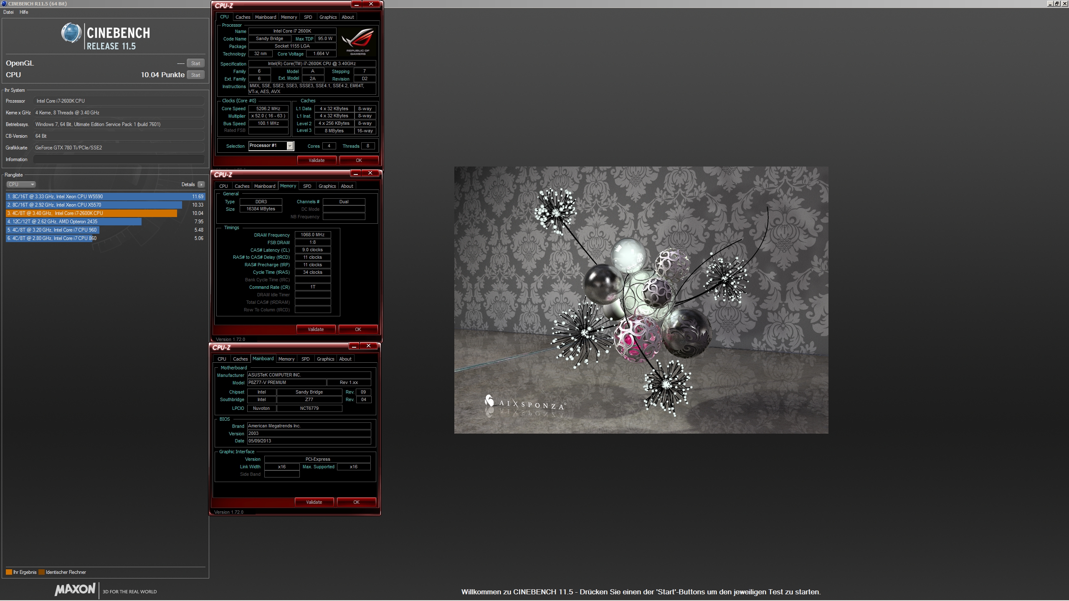Switch to Graphics tab in top CPU-Z window
Viewport: 1069px width, 601px height.
328,17
